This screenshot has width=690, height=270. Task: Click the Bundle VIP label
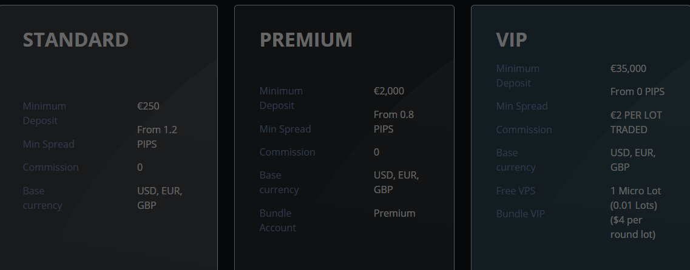pyautogui.click(x=521, y=213)
